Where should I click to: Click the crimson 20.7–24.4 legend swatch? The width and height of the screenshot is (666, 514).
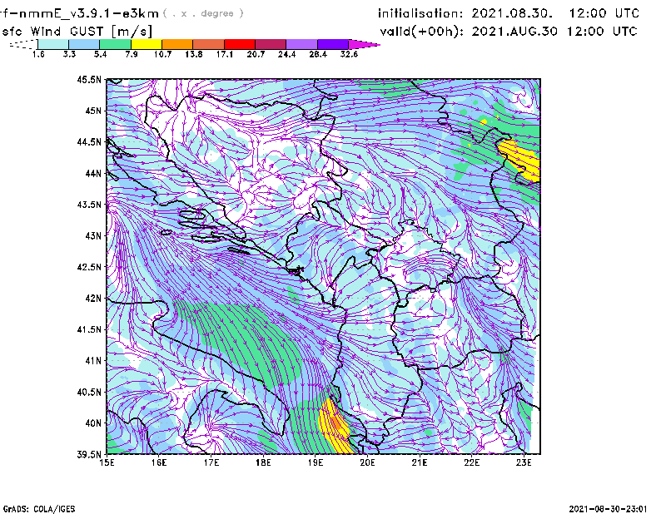pos(271,44)
